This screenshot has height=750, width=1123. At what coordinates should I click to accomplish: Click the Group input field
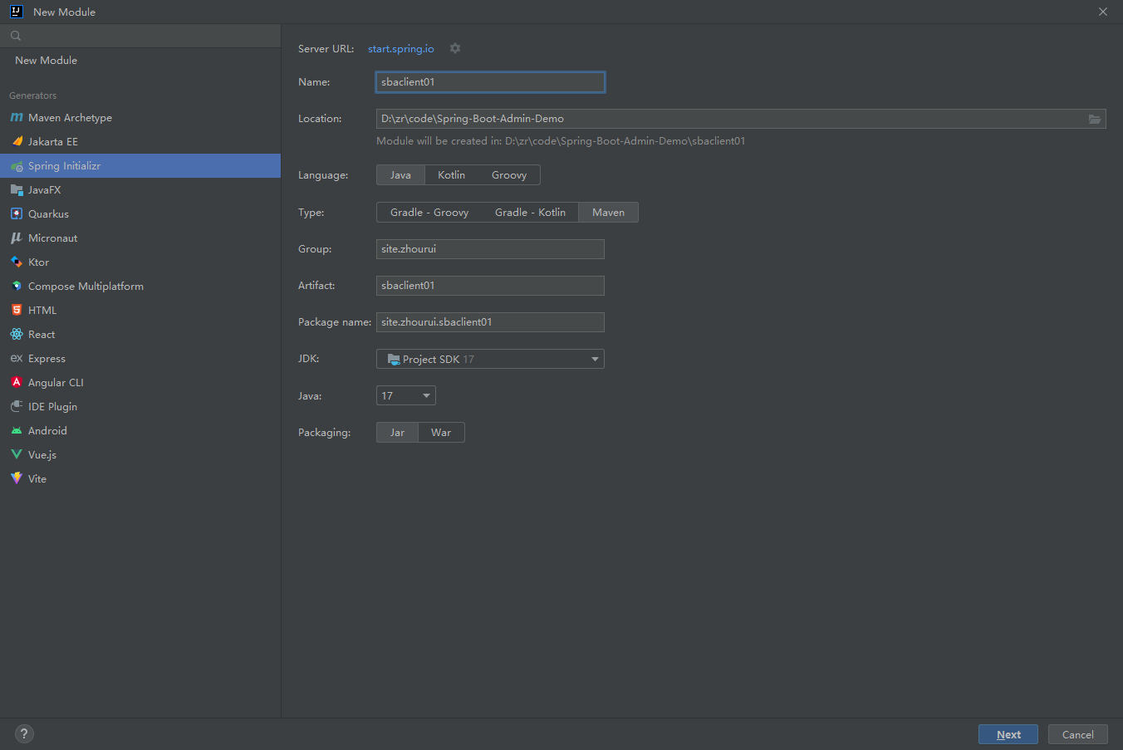coord(490,249)
